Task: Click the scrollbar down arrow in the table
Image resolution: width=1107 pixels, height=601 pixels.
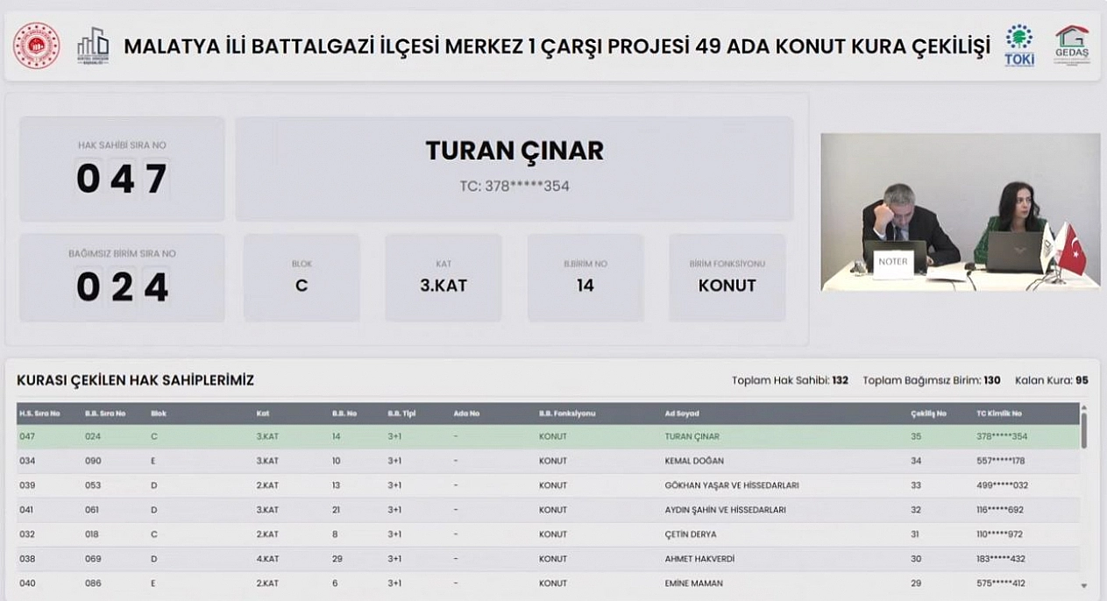Action: click(1084, 585)
